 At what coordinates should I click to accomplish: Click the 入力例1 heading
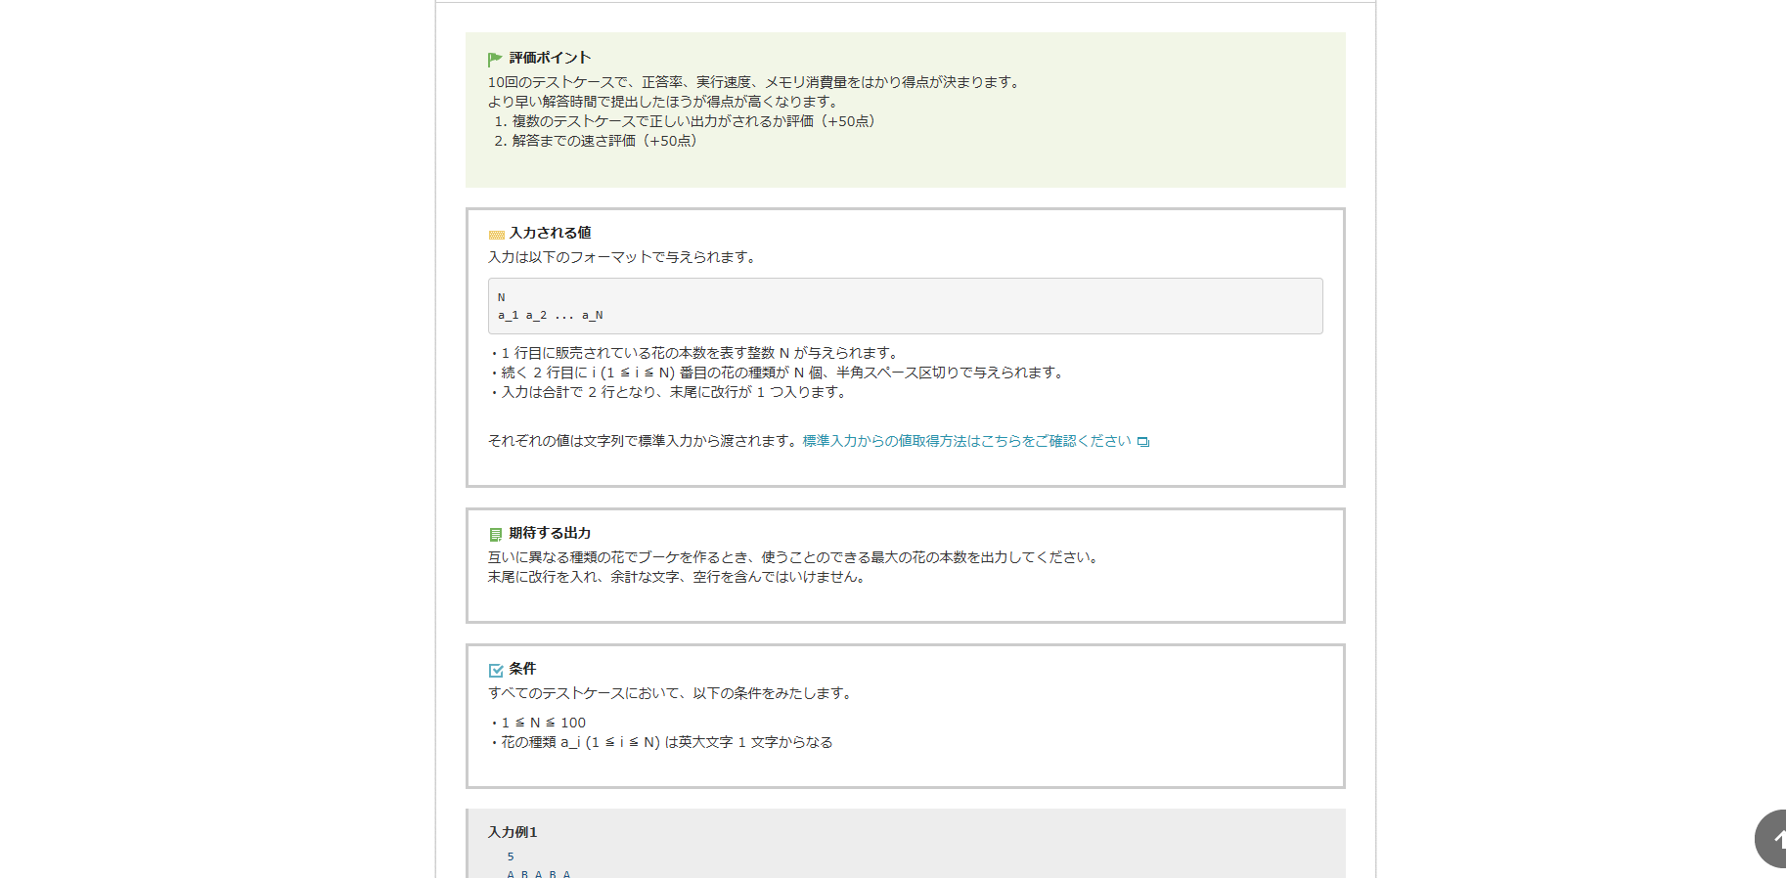513,832
